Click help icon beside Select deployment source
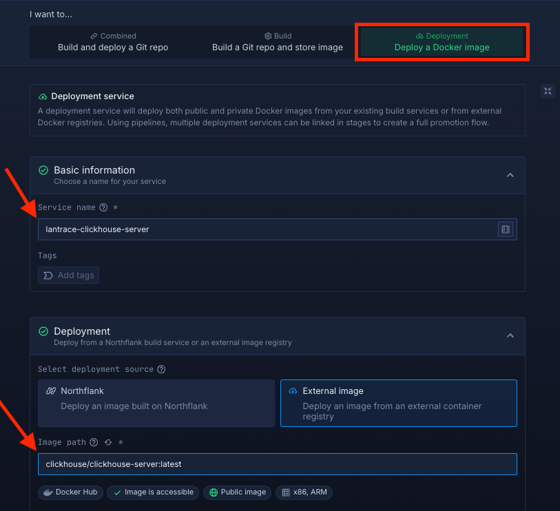 click(161, 369)
